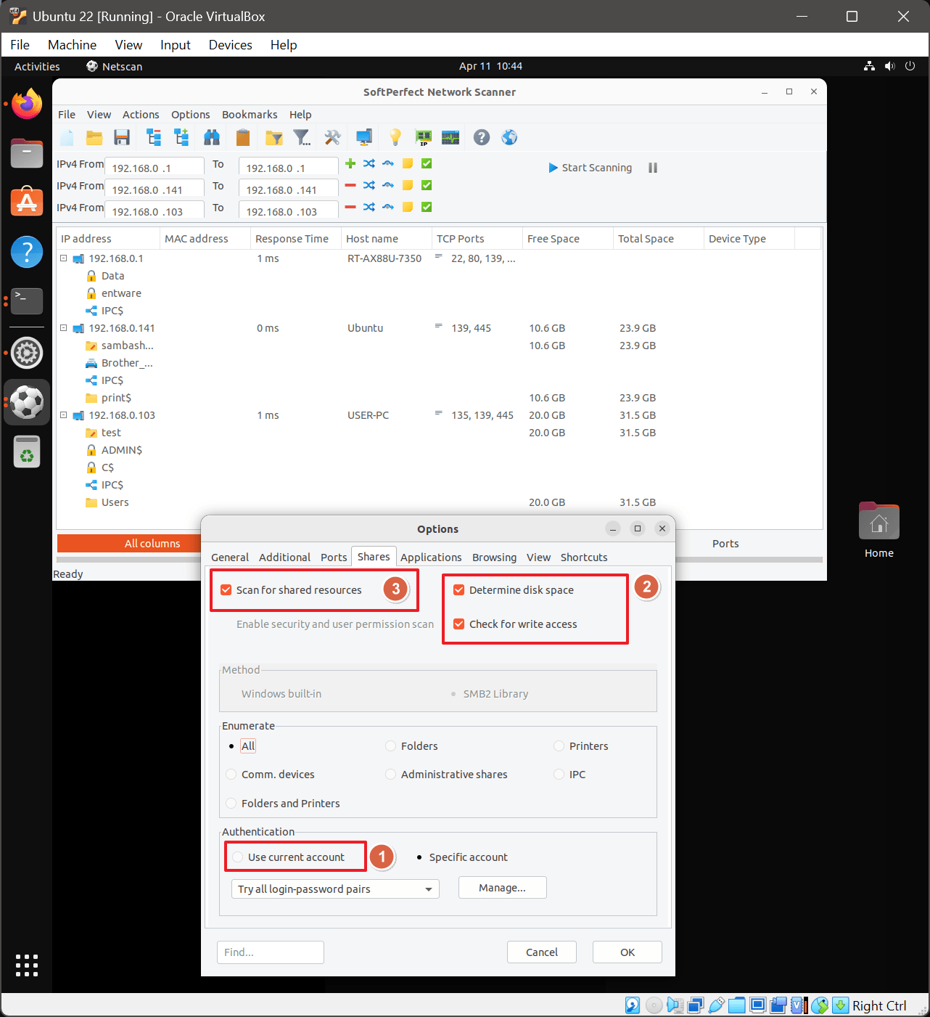Click the Find... input field
The height and width of the screenshot is (1017, 930).
click(x=271, y=952)
